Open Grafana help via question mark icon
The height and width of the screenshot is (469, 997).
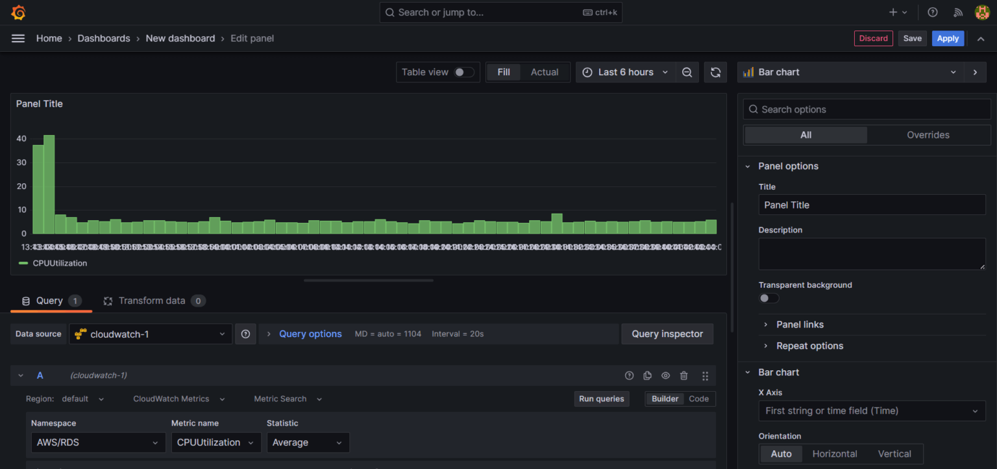[933, 12]
